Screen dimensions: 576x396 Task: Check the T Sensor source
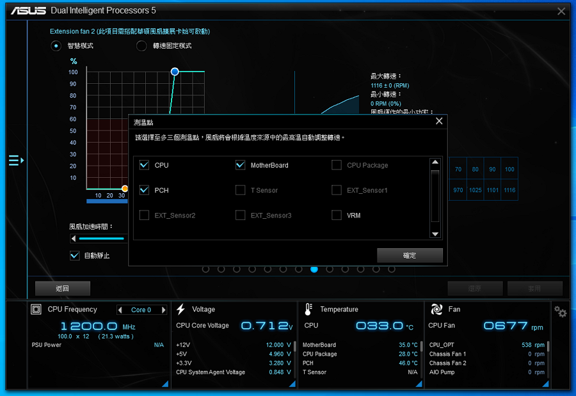240,190
